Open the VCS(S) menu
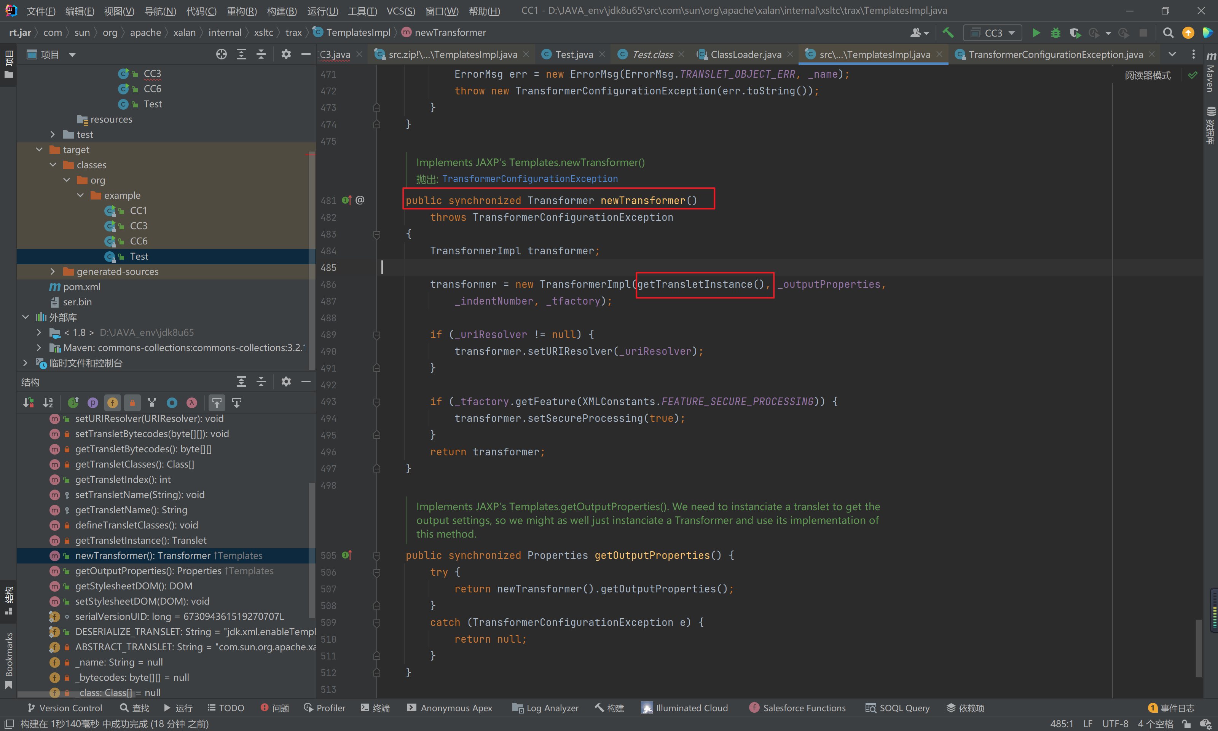This screenshot has height=731, width=1218. pos(401,11)
